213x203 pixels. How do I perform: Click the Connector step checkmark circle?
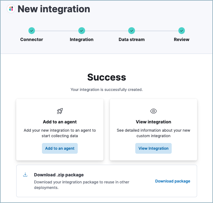coord(32,31)
